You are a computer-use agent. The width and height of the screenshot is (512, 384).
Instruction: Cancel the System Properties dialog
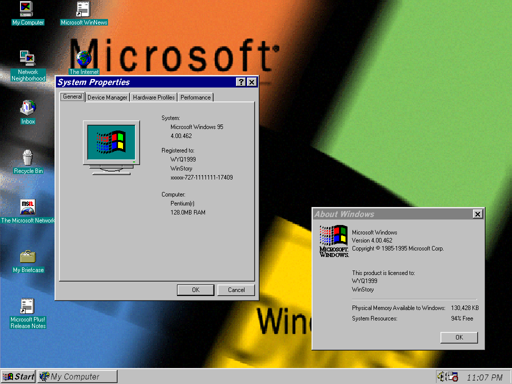(236, 290)
